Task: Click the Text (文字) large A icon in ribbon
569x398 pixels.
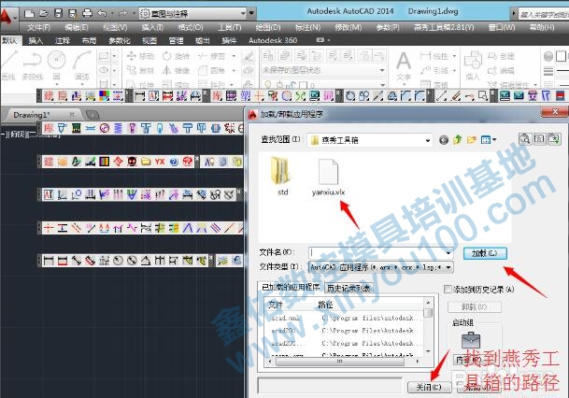Action: 404,64
